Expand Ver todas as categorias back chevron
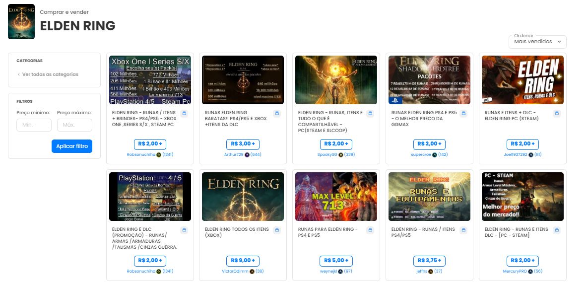The height and width of the screenshot is (282, 588). coord(19,74)
